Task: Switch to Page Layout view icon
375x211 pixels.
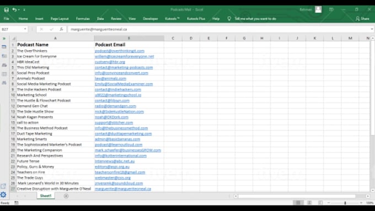Action: pyautogui.click(x=309, y=203)
